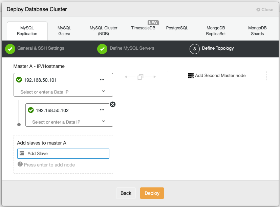Click green checkmark for Define MySQL Servers
280x207 pixels.
(102, 49)
